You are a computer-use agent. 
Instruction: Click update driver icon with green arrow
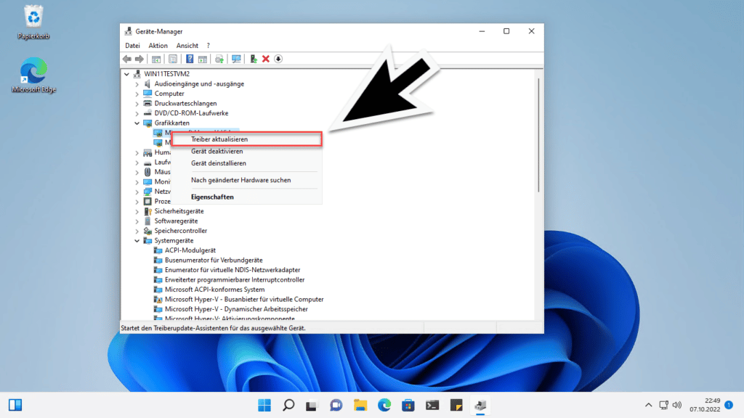pyautogui.click(x=254, y=59)
